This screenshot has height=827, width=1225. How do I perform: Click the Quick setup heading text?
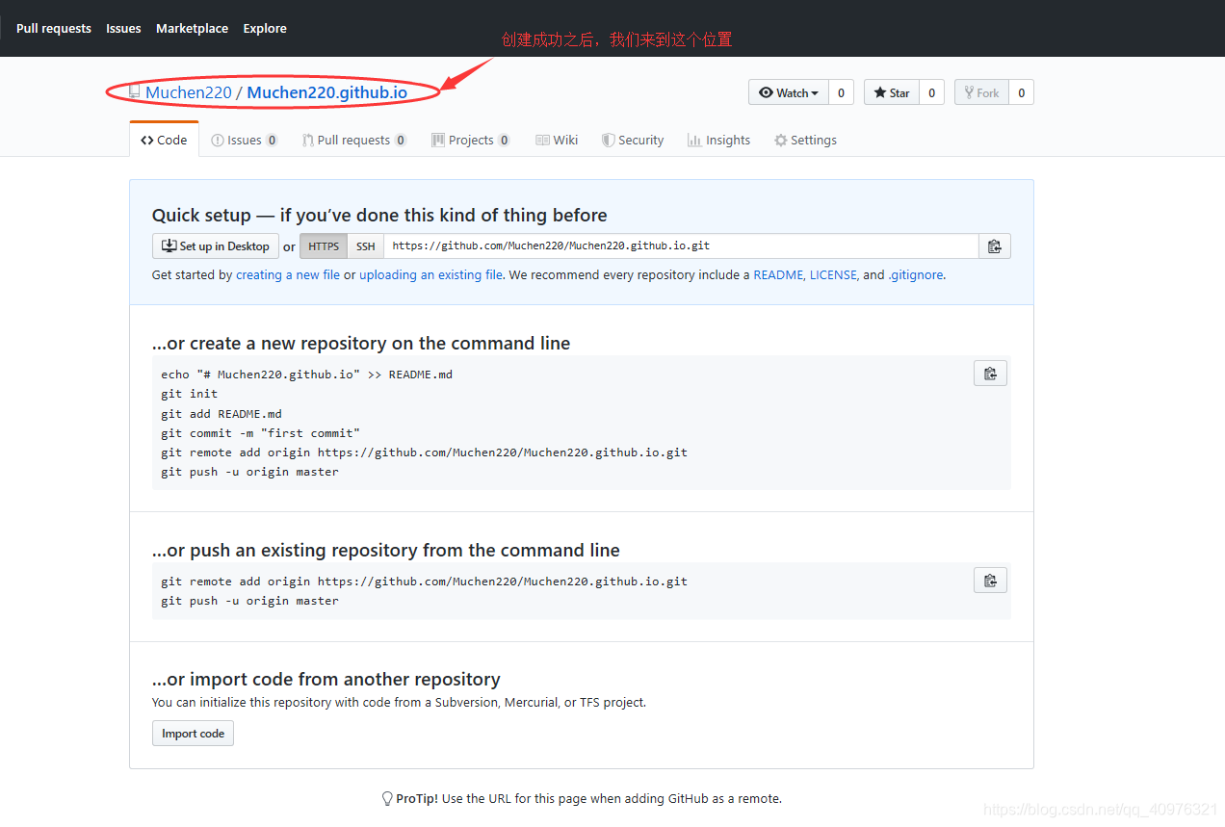click(x=379, y=215)
